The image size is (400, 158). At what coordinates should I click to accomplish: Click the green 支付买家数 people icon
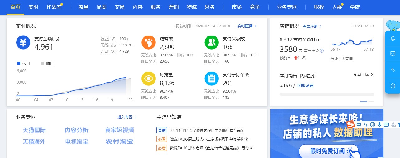(x=212, y=43)
